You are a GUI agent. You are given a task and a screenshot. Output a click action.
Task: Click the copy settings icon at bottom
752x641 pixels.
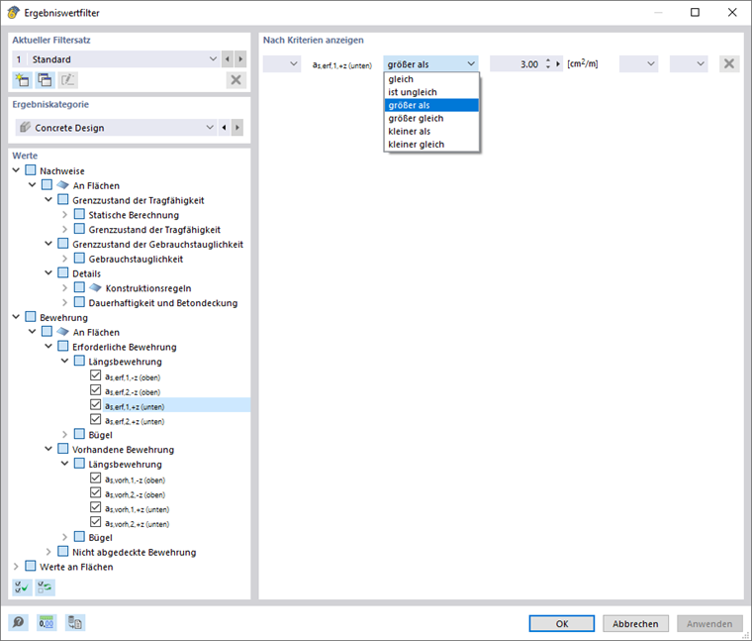(x=75, y=623)
